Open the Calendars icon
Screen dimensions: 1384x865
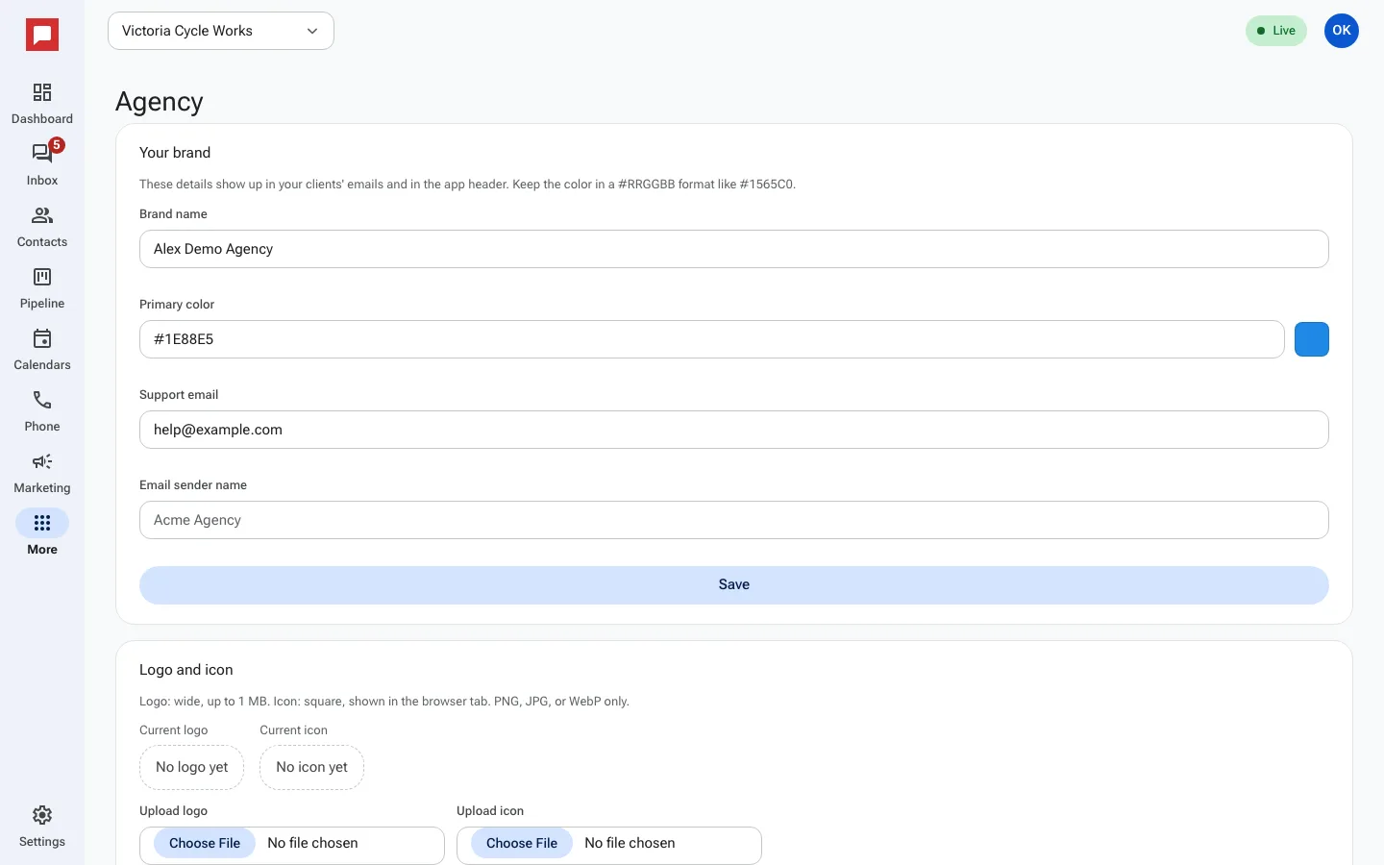[42, 338]
